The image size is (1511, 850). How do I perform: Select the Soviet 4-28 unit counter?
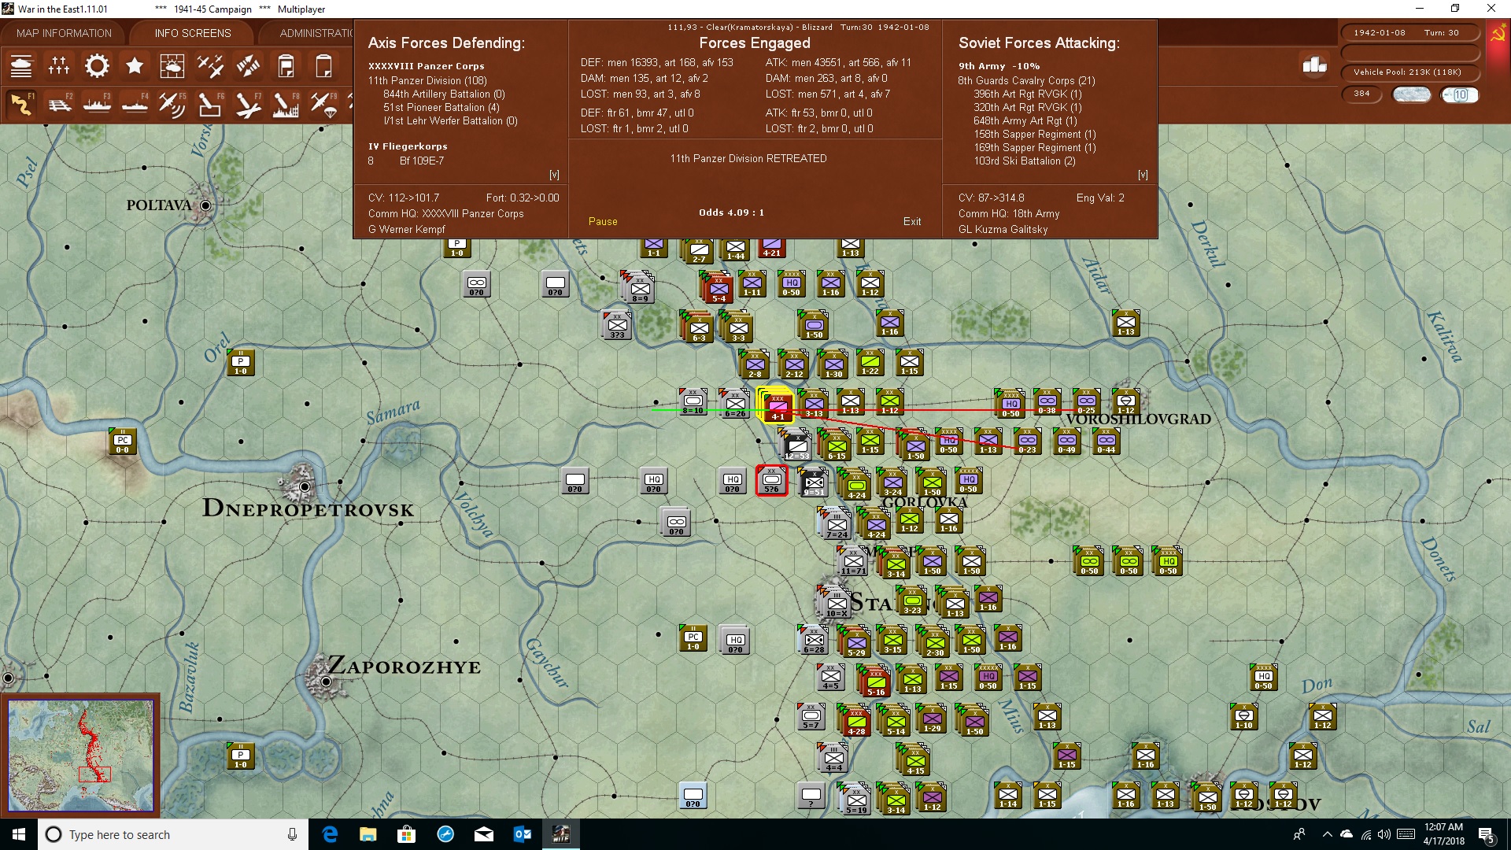(856, 721)
